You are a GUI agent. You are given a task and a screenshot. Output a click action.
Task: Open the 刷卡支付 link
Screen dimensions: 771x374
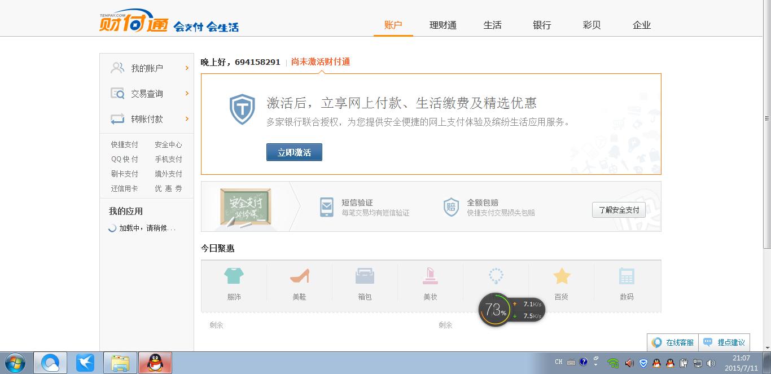125,174
